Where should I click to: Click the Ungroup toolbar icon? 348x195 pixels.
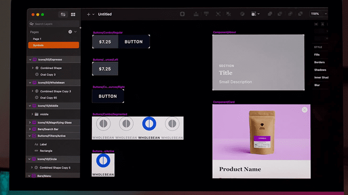[228, 14]
